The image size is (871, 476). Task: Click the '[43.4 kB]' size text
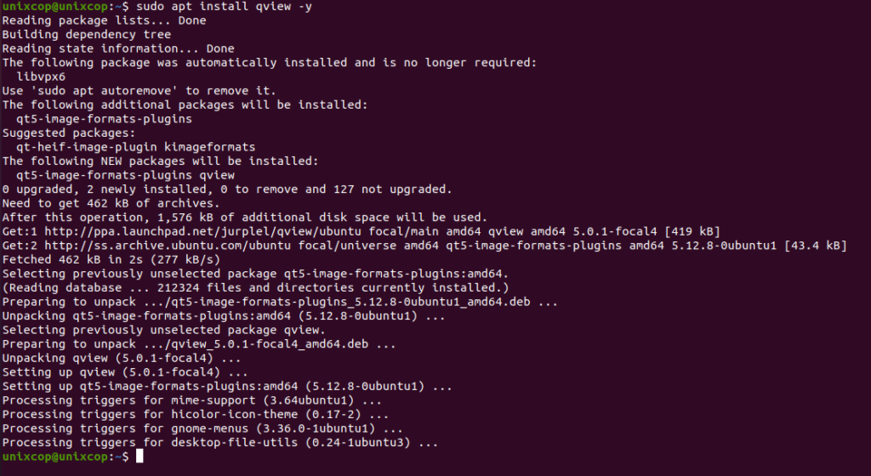tap(816, 245)
